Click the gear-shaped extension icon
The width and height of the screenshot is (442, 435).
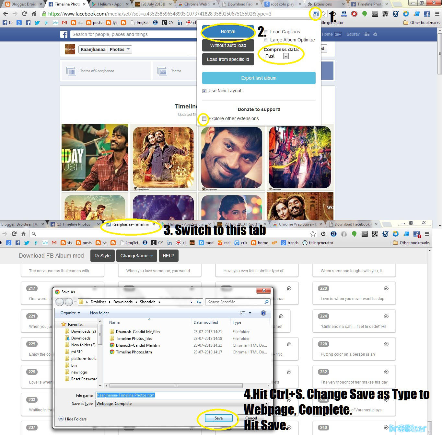coord(406,14)
